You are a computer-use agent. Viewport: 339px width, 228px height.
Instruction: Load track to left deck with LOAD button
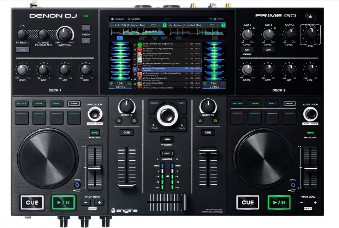tap(155, 127)
